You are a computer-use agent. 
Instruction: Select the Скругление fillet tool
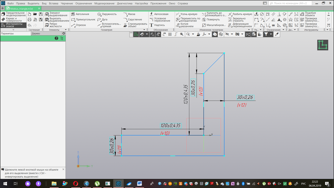(132, 19)
